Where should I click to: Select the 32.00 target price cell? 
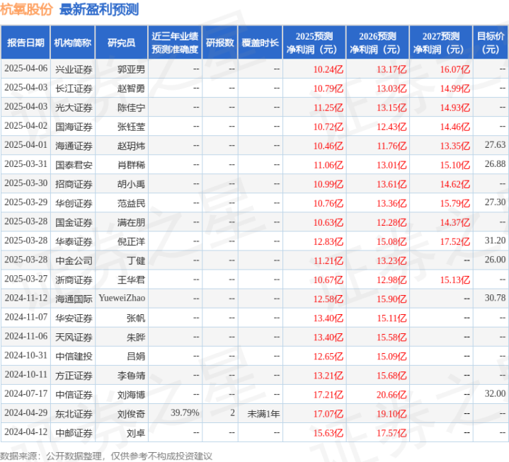tap(495, 394)
